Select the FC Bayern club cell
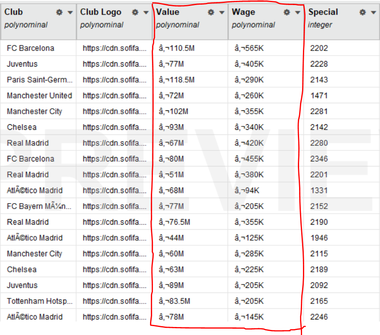This screenshot has width=380, height=335. [39, 206]
